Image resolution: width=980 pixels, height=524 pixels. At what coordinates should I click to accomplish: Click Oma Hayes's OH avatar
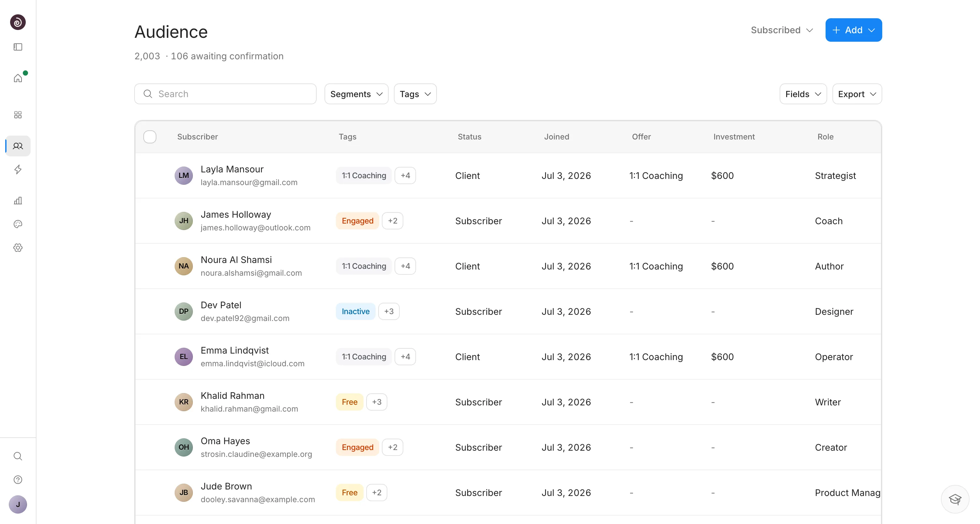(x=184, y=447)
